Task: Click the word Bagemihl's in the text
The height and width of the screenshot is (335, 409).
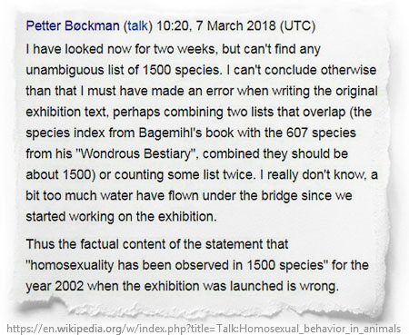Action: tap(171, 133)
